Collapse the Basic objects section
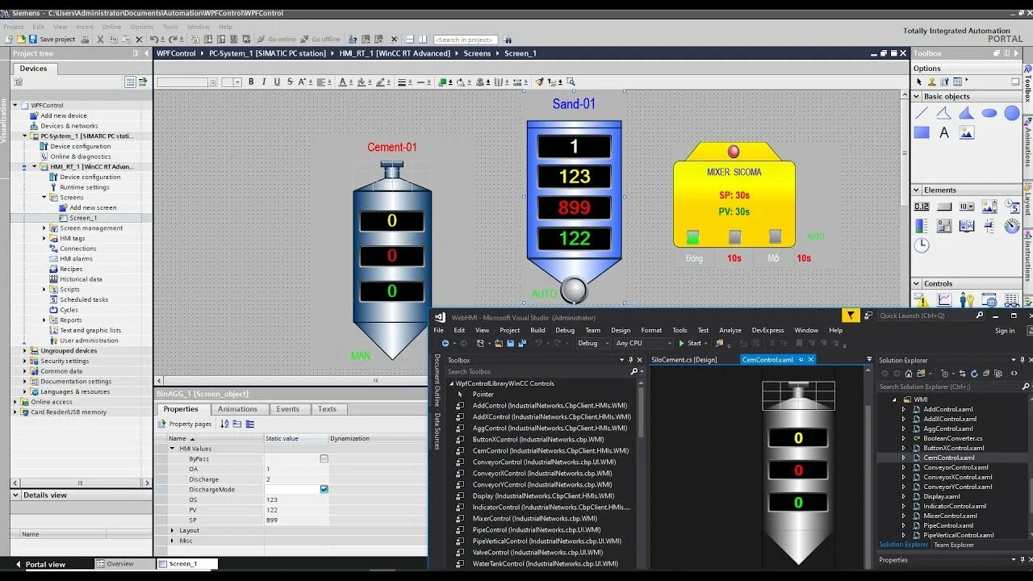The width and height of the screenshot is (1033, 581). (x=917, y=96)
